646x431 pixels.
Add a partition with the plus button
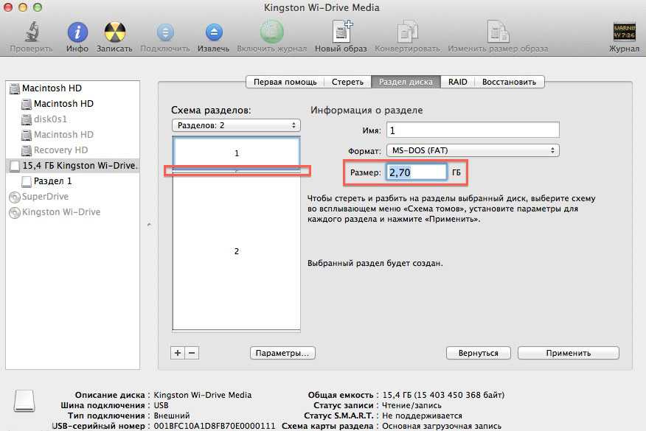pyautogui.click(x=178, y=353)
